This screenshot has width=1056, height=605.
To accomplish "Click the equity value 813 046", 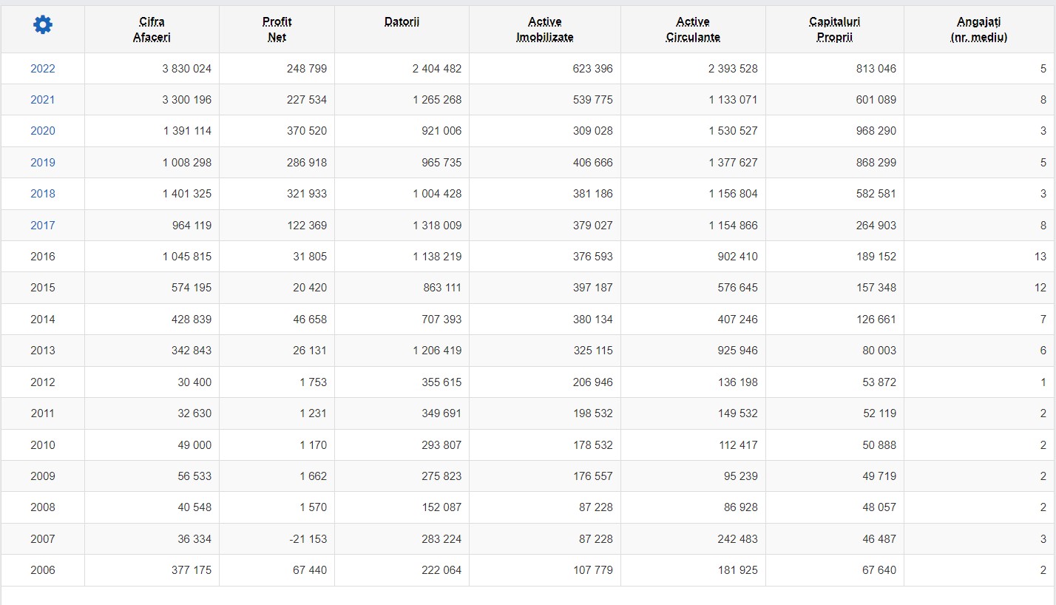I will point(876,69).
